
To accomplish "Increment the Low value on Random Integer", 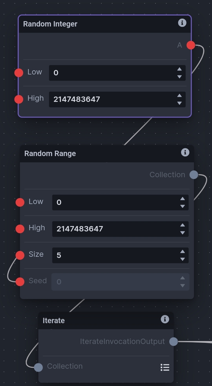I will [x=179, y=69].
